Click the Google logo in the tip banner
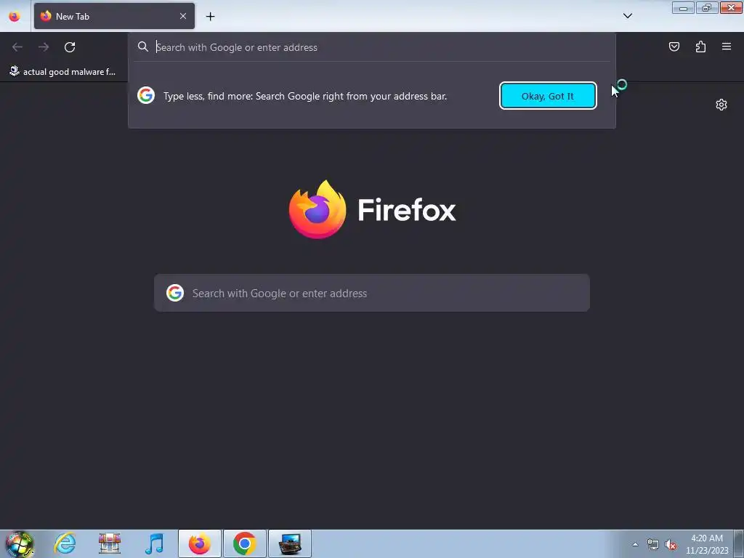This screenshot has width=744, height=558. click(x=146, y=95)
